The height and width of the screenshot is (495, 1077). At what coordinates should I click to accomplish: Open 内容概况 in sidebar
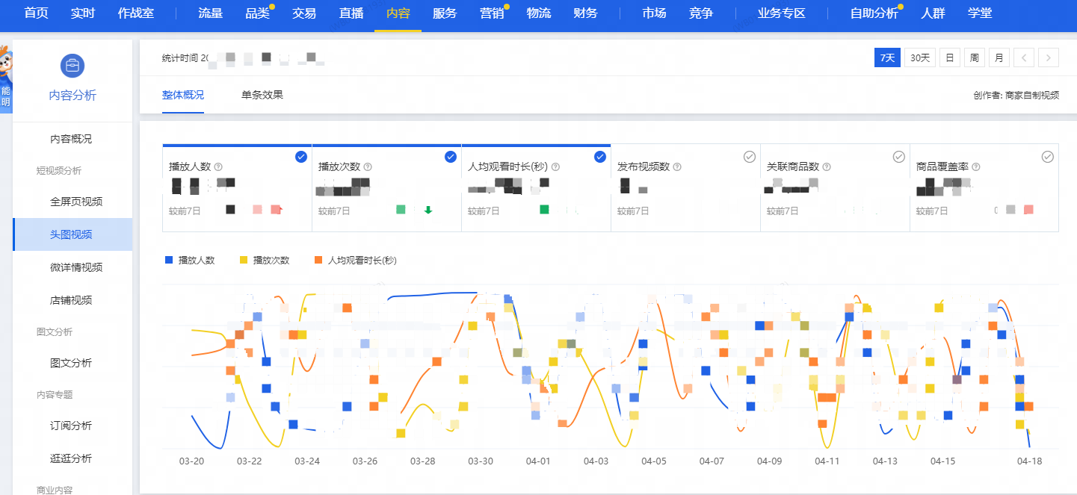[x=71, y=139]
